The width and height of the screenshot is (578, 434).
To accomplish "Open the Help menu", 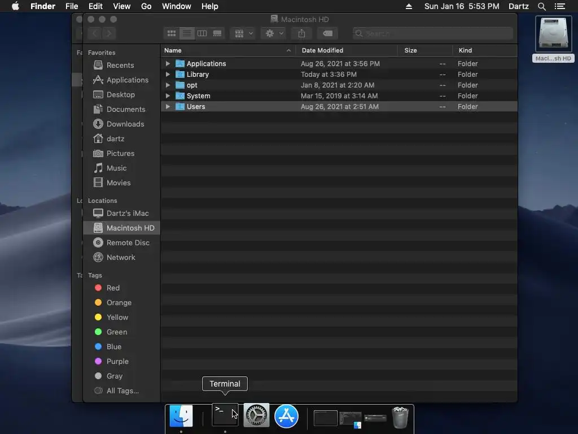I will [210, 6].
